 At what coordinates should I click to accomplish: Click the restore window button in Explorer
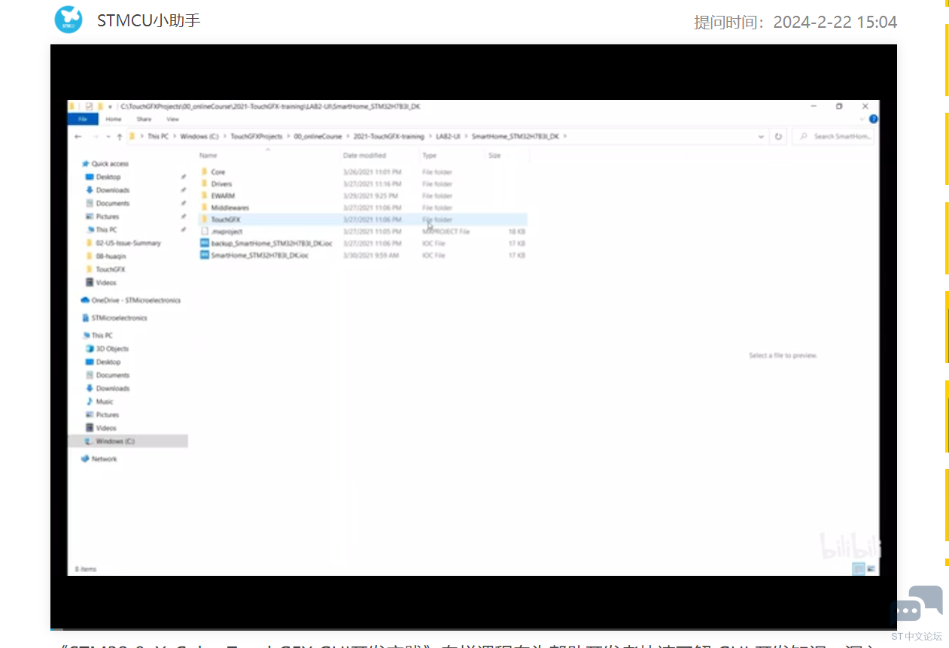click(839, 107)
